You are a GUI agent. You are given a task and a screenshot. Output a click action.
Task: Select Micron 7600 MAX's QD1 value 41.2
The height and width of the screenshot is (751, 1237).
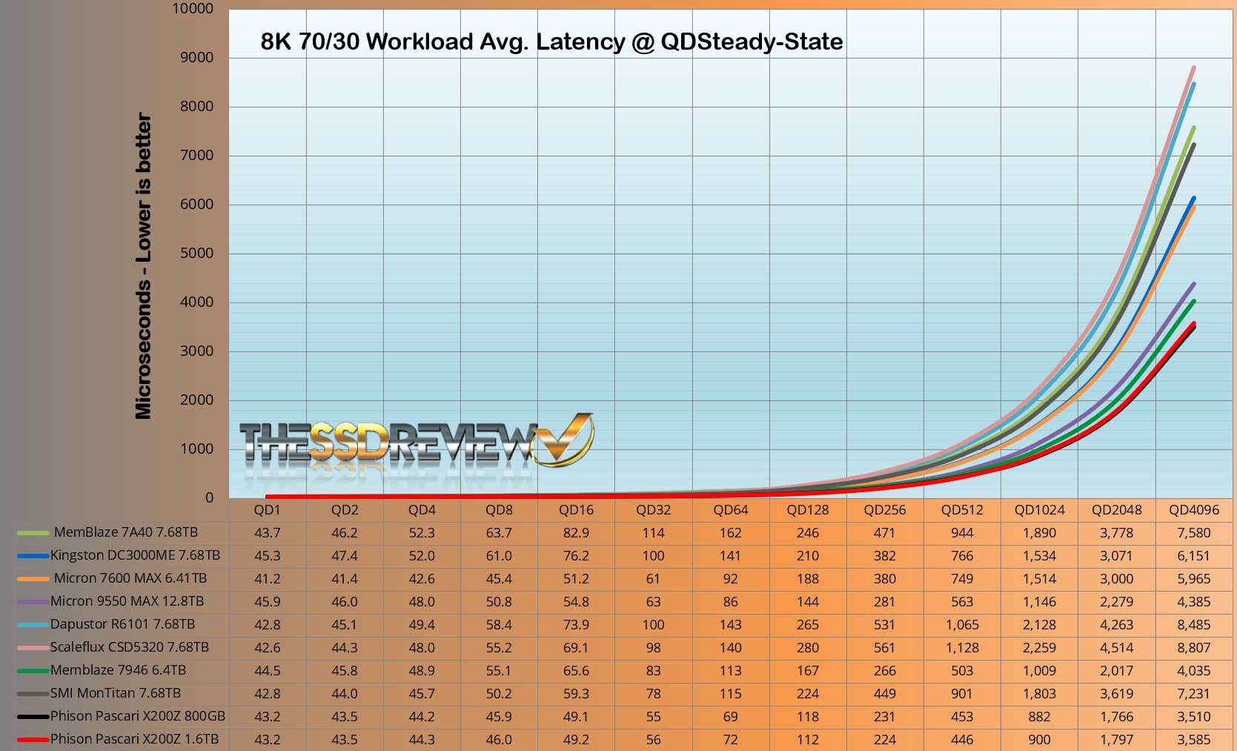[268, 579]
